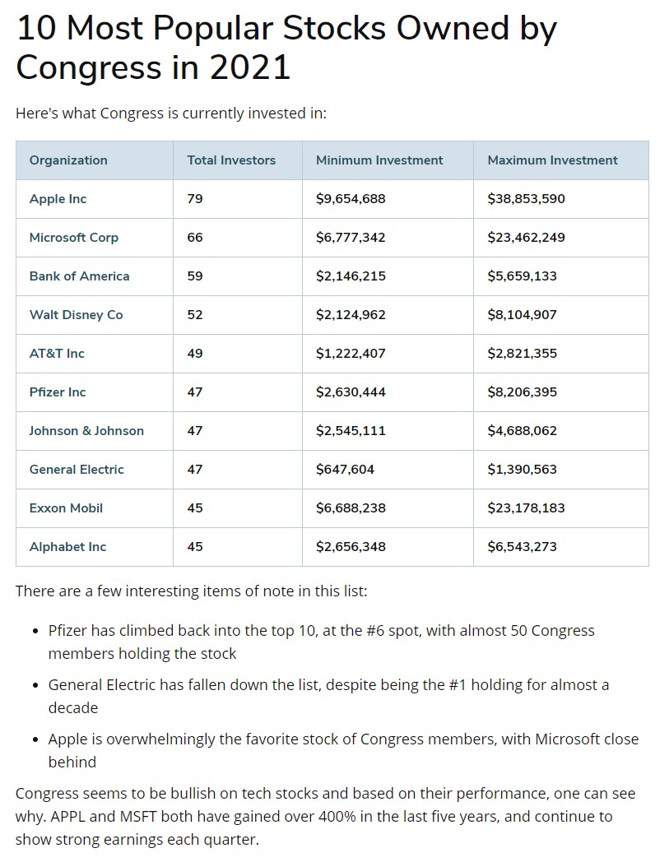Select the Exxon Mobil table cell

coord(66,508)
